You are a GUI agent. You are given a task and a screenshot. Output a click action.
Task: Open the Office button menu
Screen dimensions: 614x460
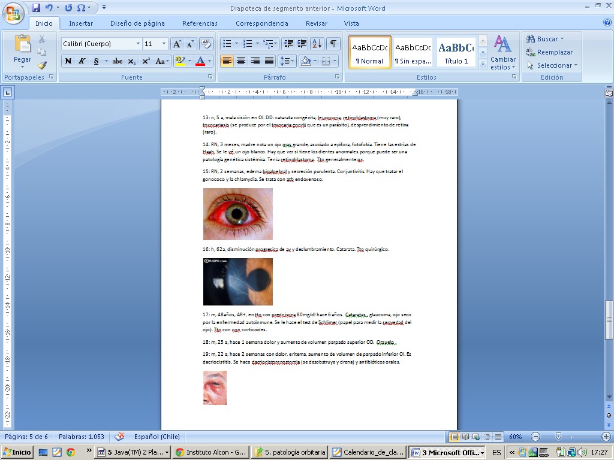pos(12,12)
